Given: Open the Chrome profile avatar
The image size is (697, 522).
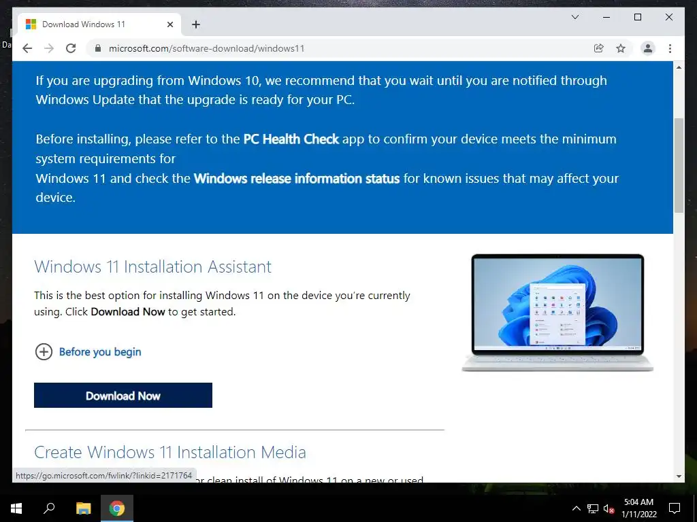Looking at the screenshot, I should point(648,48).
